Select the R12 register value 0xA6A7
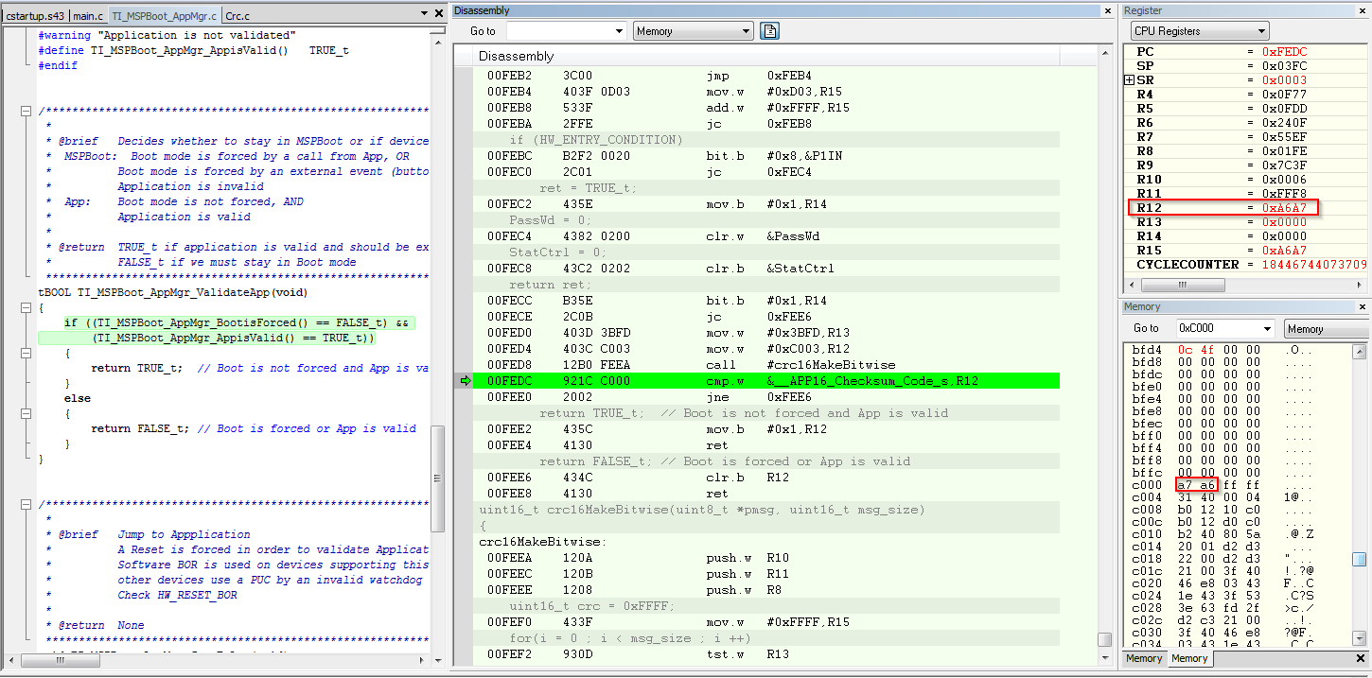 pyautogui.click(x=1284, y=208)
